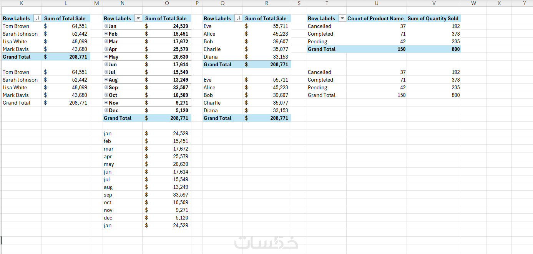
Task: Click Sum of Total Sale header in column O
Action: click(166, 18)
